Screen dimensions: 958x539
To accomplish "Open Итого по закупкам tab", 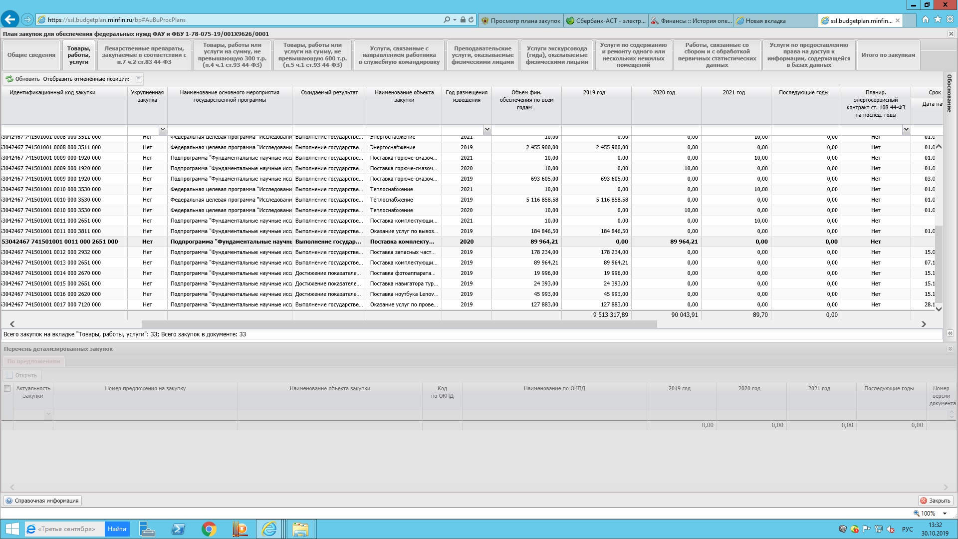I will (888, 55).
